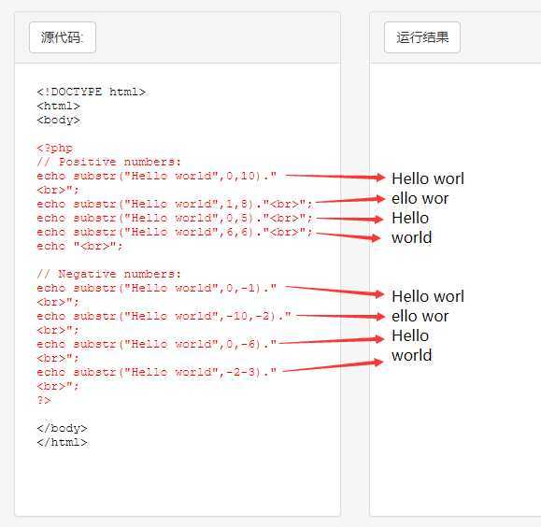Click the substr line with 0,-1
The width and height of the screenshot is (541, 527).
click(157, 288)
